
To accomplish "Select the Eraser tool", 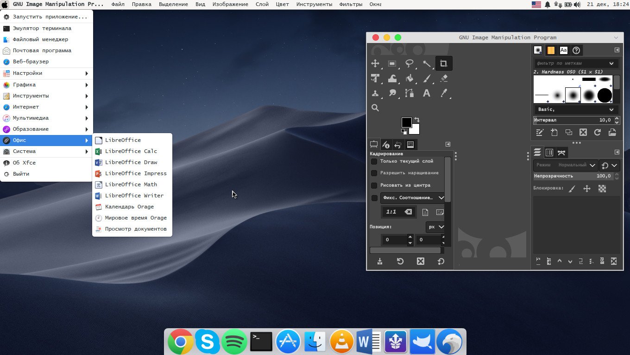I will click(443, 79).
